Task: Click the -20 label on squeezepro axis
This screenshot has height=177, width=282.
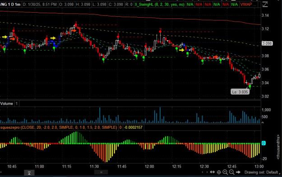Action: tap(264, 159)
